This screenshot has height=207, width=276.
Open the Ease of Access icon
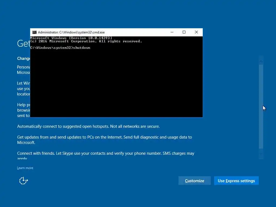point(24,181)
